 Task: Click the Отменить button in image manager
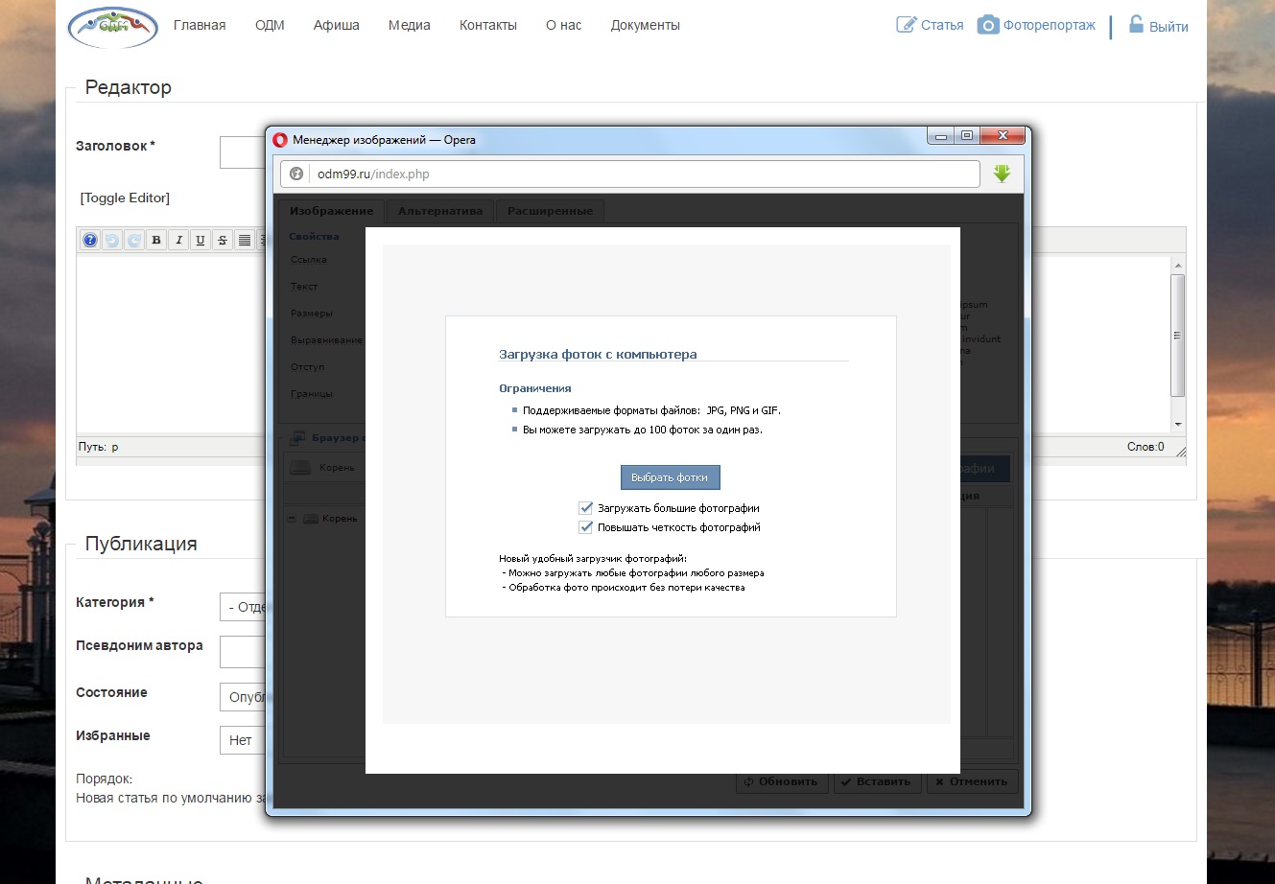pyautogui.click(x=972, y=781)
